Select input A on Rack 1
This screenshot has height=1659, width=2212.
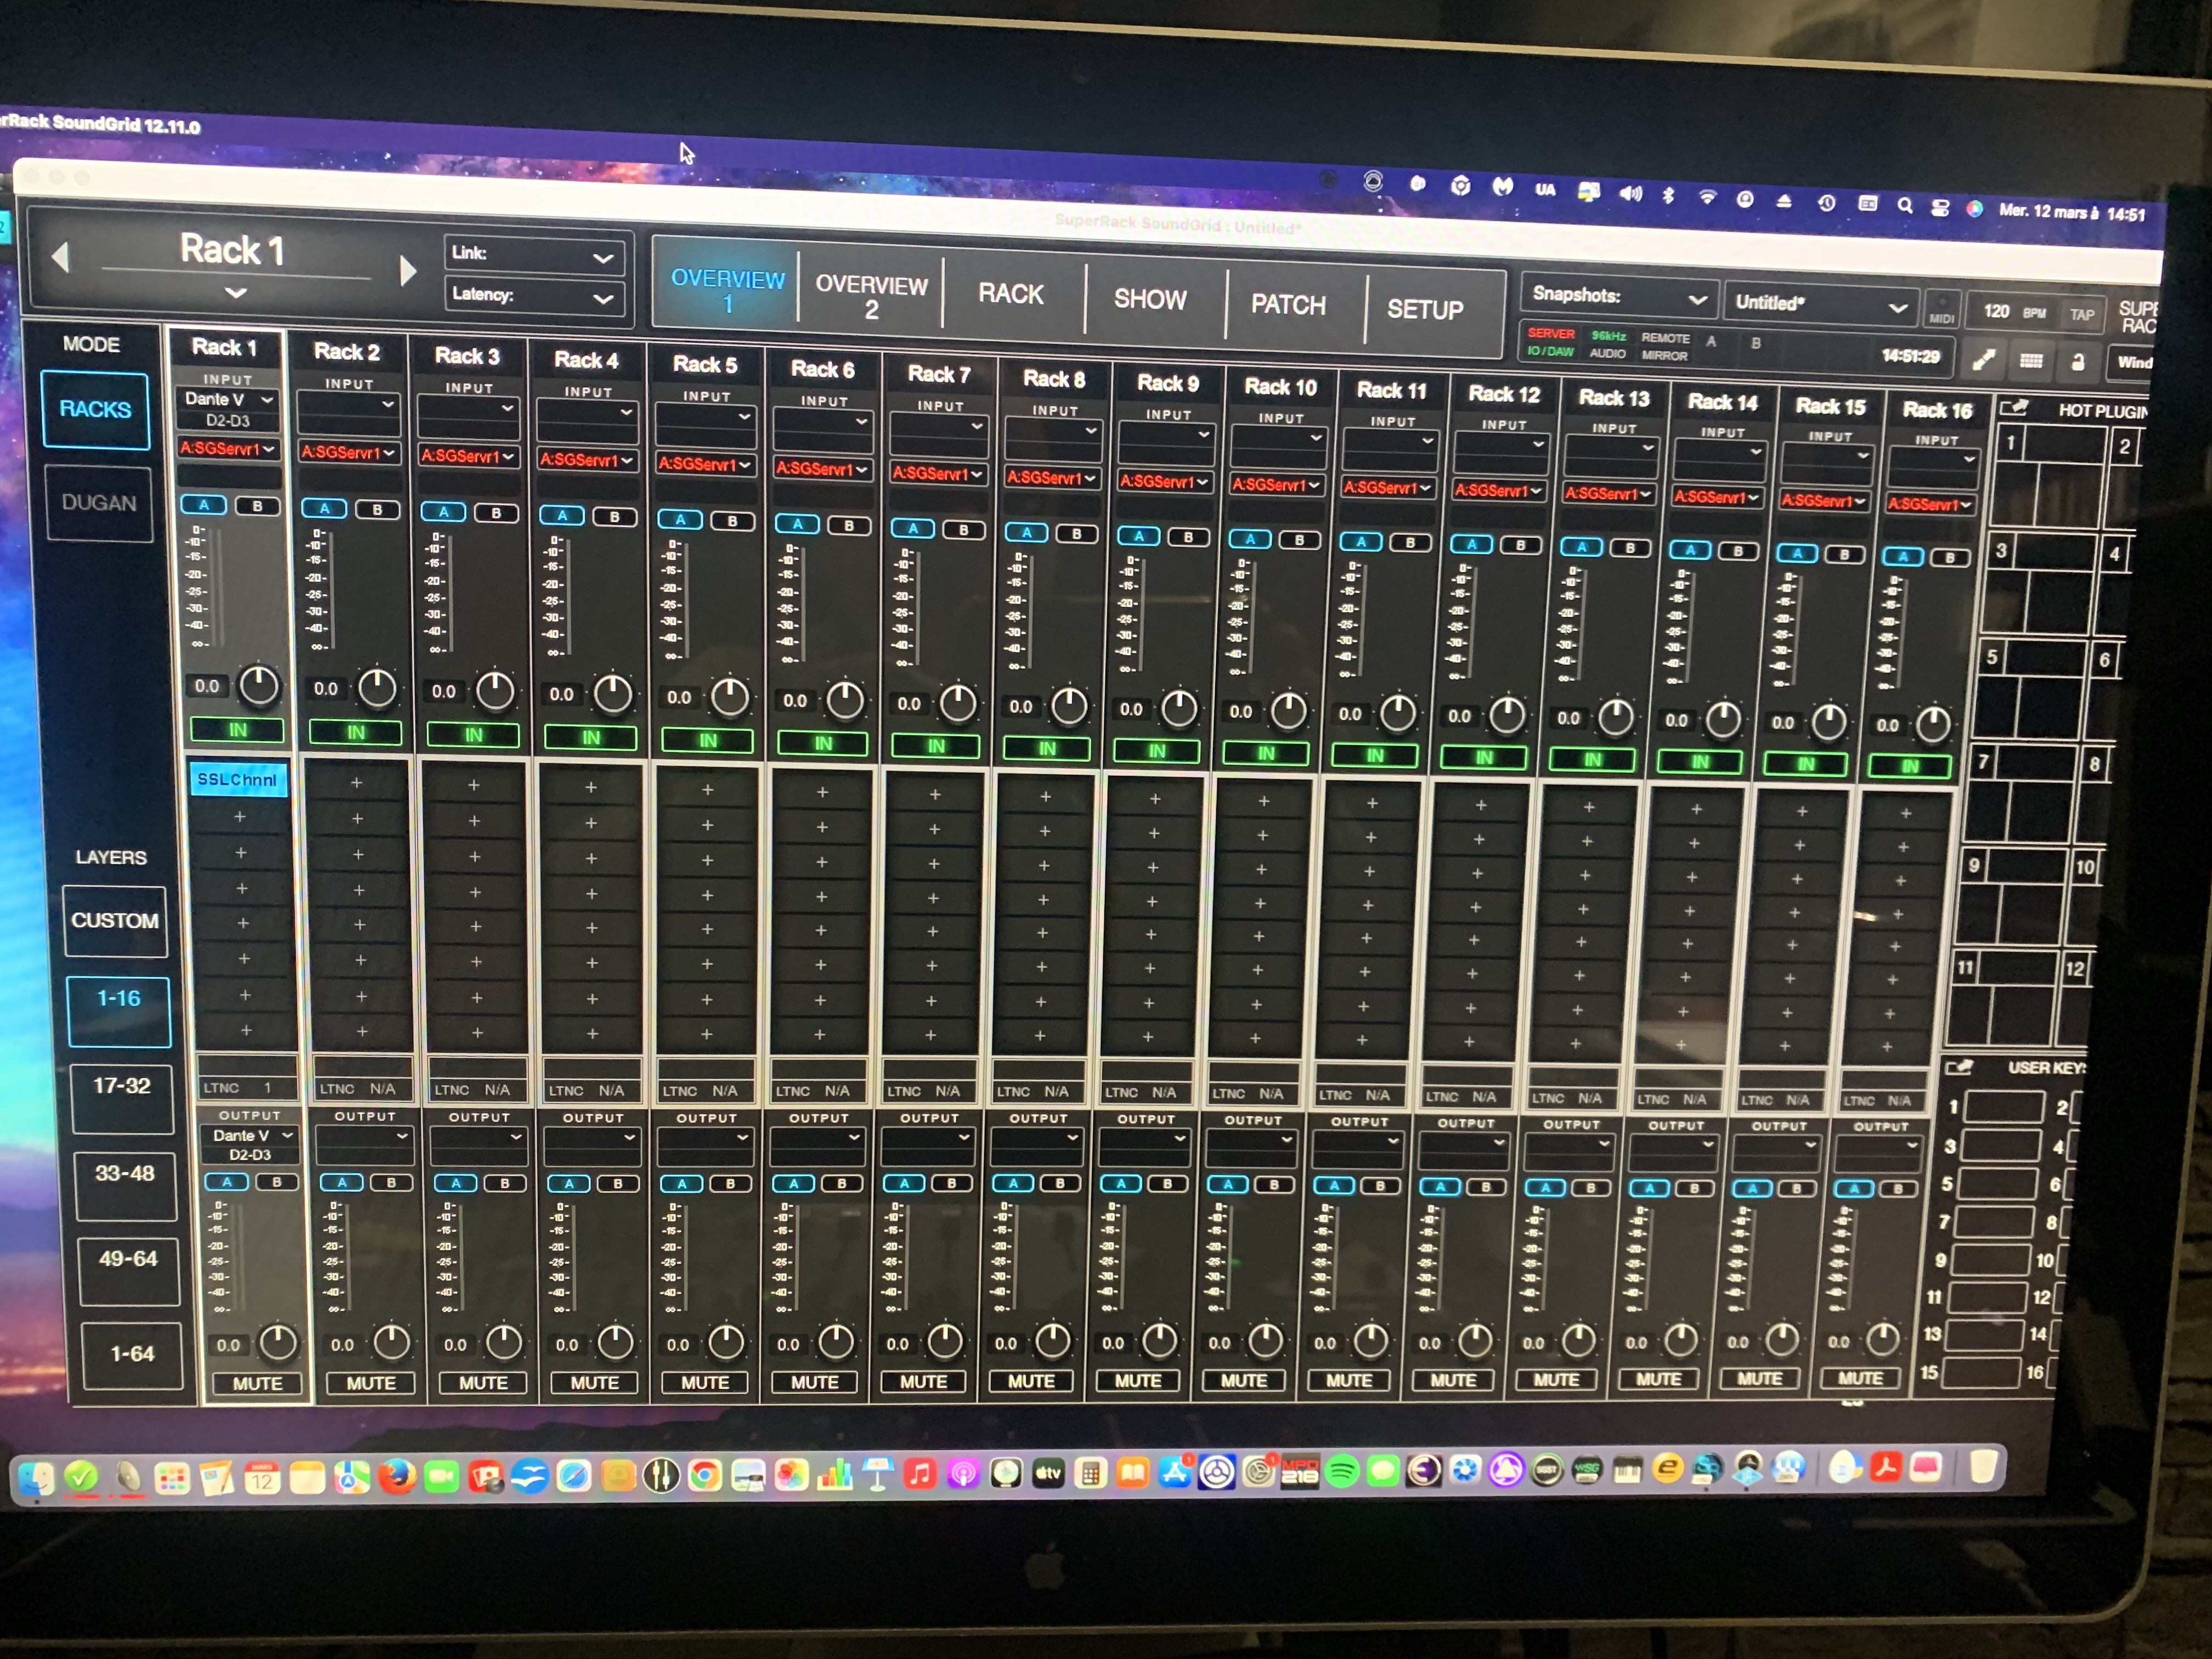point(203,505)
